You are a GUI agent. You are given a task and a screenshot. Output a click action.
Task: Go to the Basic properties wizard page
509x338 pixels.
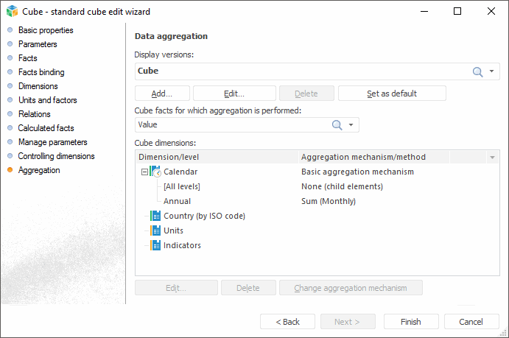[46, 30]
